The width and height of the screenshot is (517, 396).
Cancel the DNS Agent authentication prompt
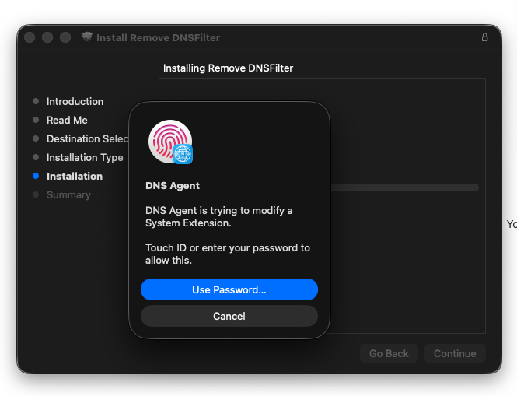pos(229,316)
